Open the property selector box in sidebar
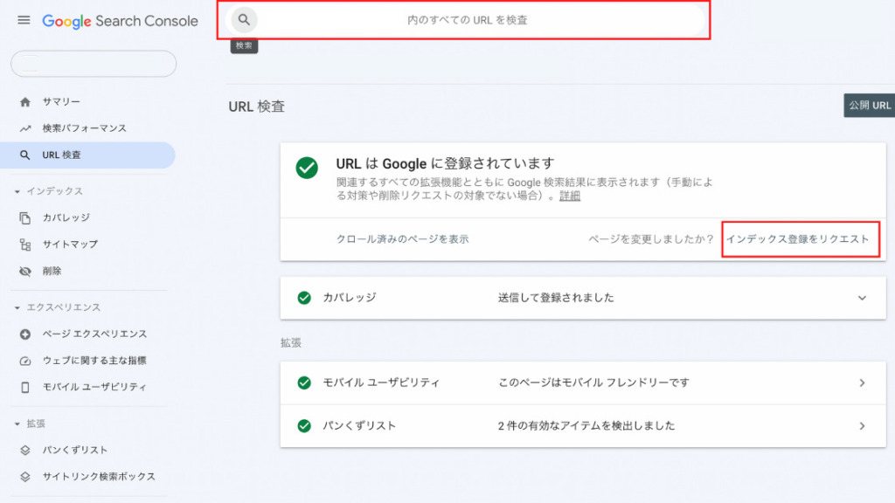 (x=94, y=63)
